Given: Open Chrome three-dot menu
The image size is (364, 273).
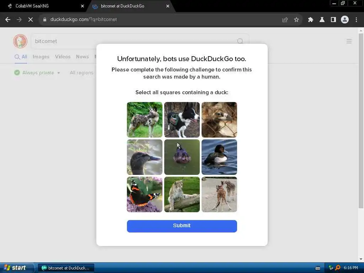Looking at the screenshot, I should point(356,20).
